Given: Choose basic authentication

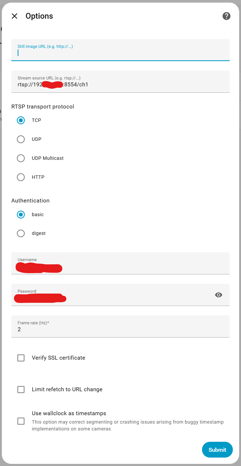Looking at the screenshot, I should (21, 215).
